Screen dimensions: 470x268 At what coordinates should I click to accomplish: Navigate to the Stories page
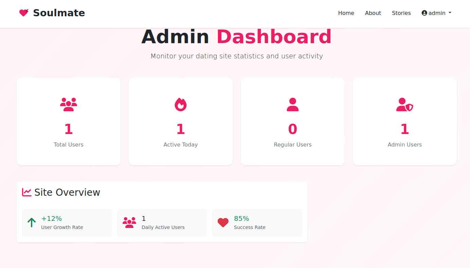pos(401,13)
